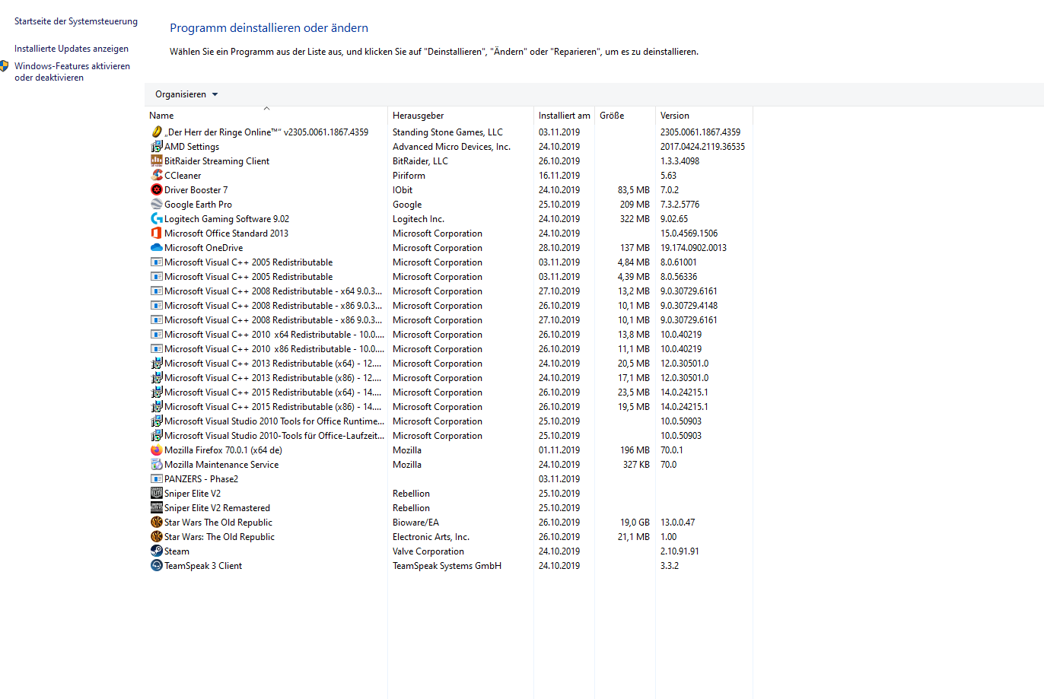Click the TeamSpeak 3 Client icon
This screenshot has height=699, width=1044.
click(x=157, y=565)
